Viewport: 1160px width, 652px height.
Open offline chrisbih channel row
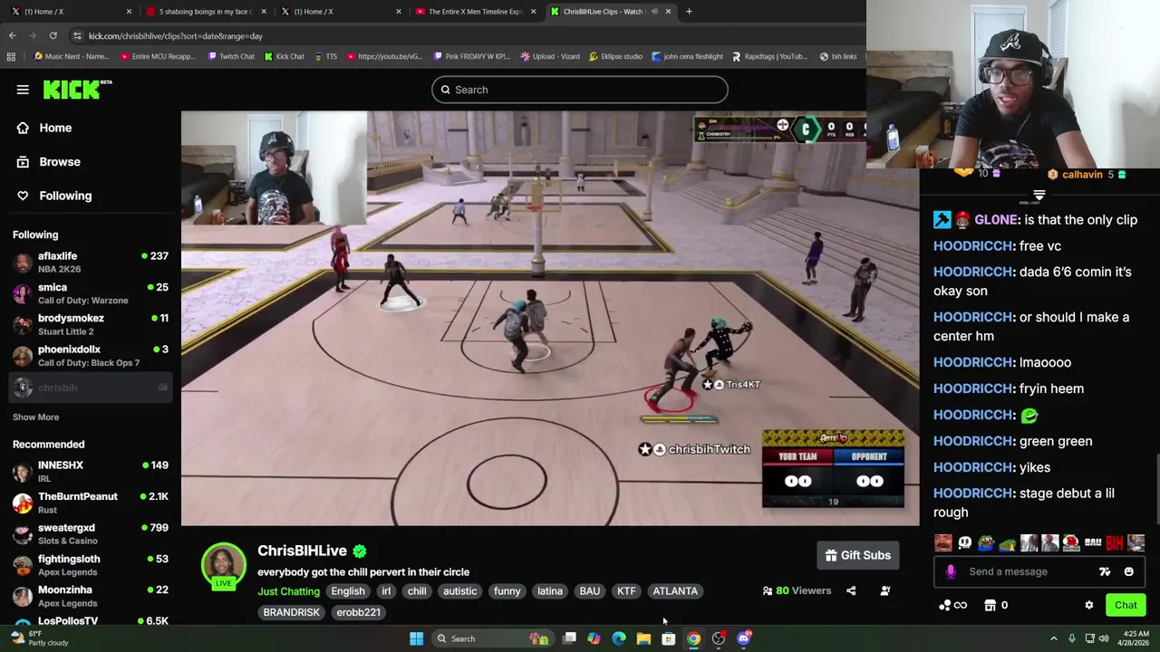[91, 388]
